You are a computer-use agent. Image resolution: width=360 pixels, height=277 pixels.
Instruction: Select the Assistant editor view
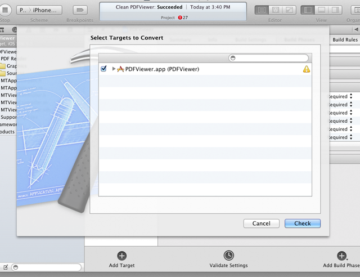[x=276, y=10]
